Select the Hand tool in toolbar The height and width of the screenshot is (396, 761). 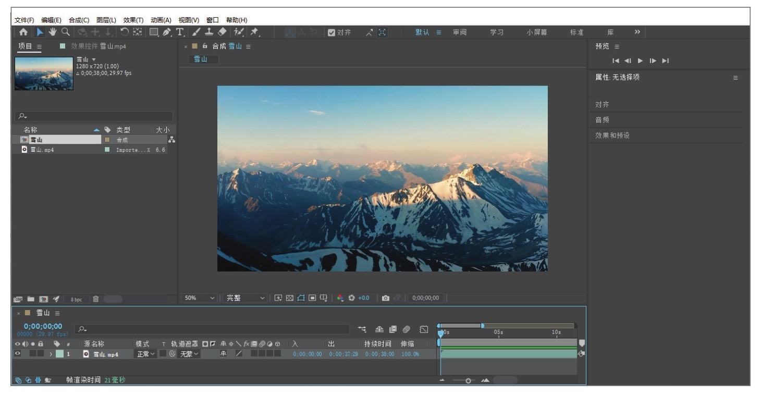click(x=53, y=32)
